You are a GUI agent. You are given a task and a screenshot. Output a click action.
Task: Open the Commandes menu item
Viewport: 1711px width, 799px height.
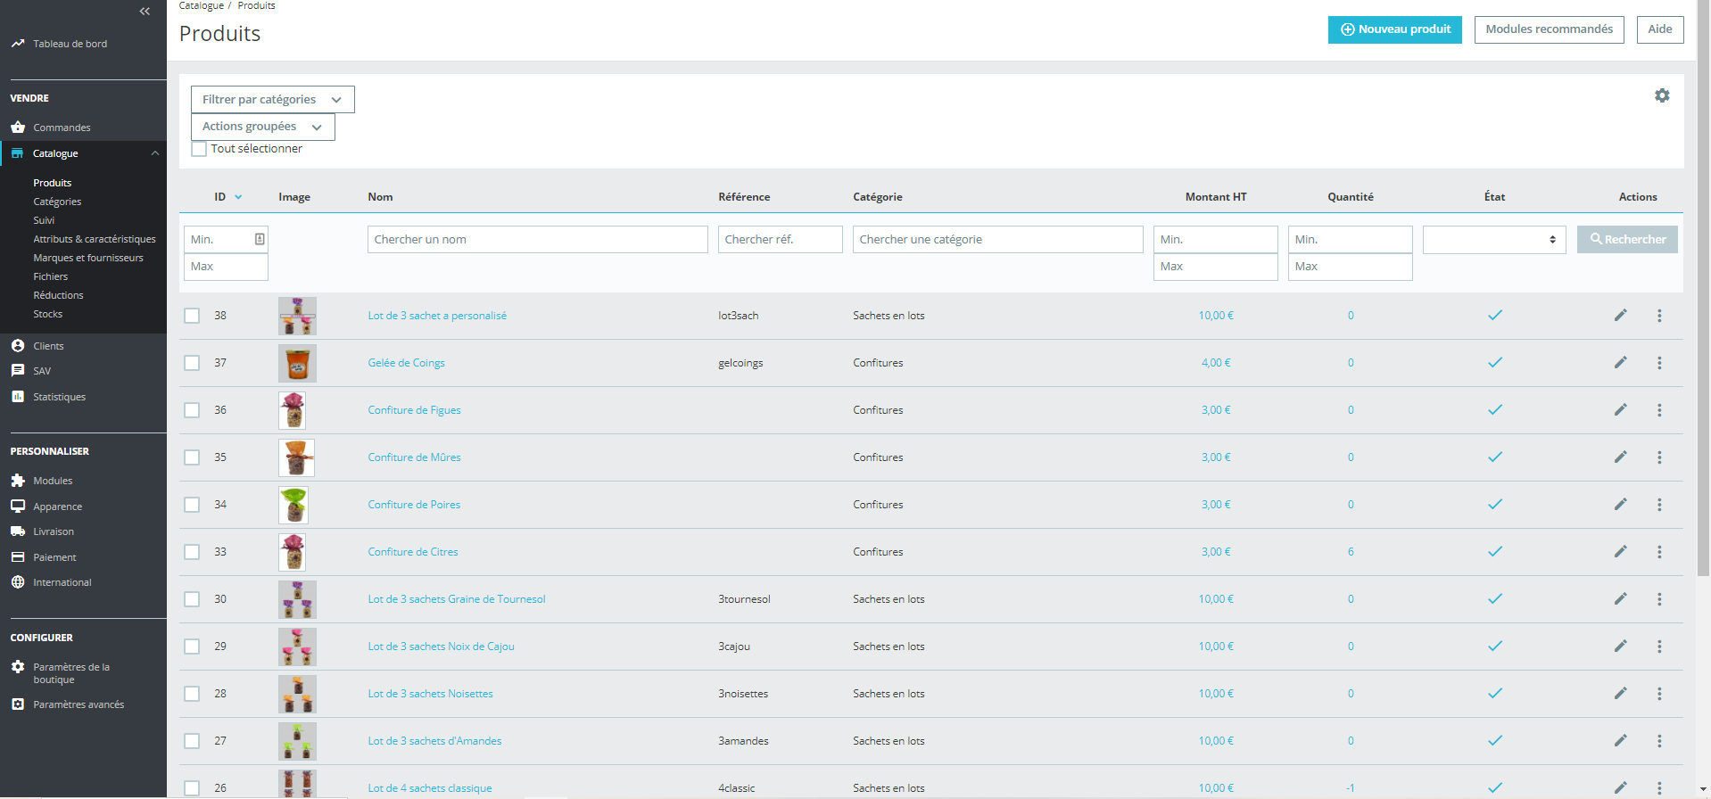tap(62, 128)
